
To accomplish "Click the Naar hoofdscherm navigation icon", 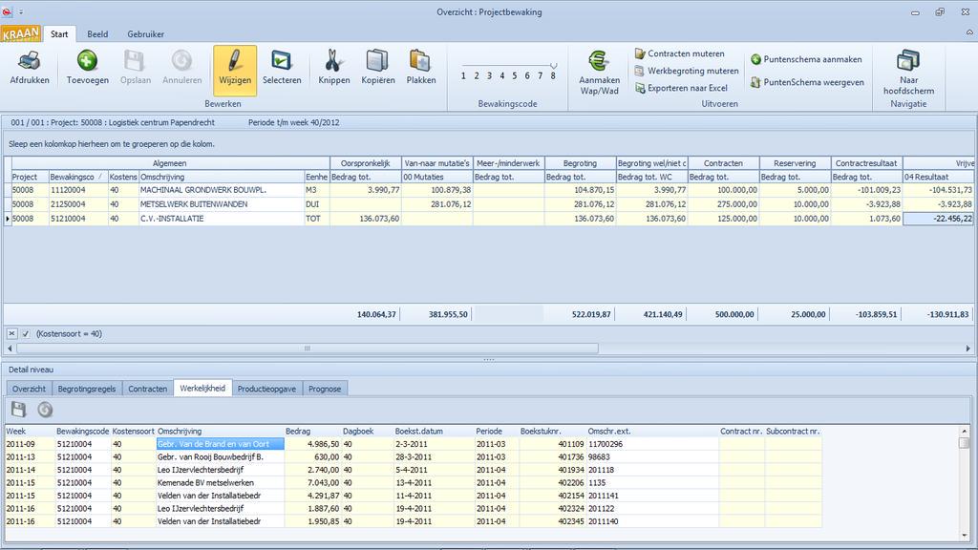I will [x=907, y=60].
